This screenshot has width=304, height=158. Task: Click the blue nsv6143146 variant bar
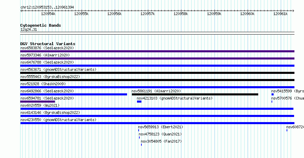pyautogui.click(x=157, y=116)
